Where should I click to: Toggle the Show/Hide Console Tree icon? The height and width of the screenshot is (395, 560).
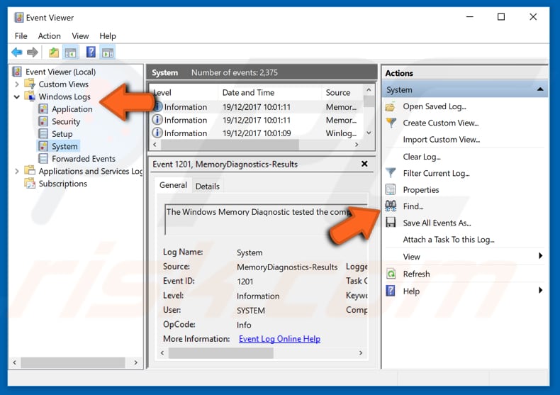pos(71,52)
